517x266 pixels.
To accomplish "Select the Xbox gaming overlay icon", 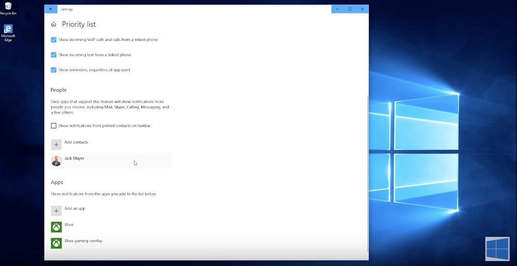I will click(x=56, y=243).
